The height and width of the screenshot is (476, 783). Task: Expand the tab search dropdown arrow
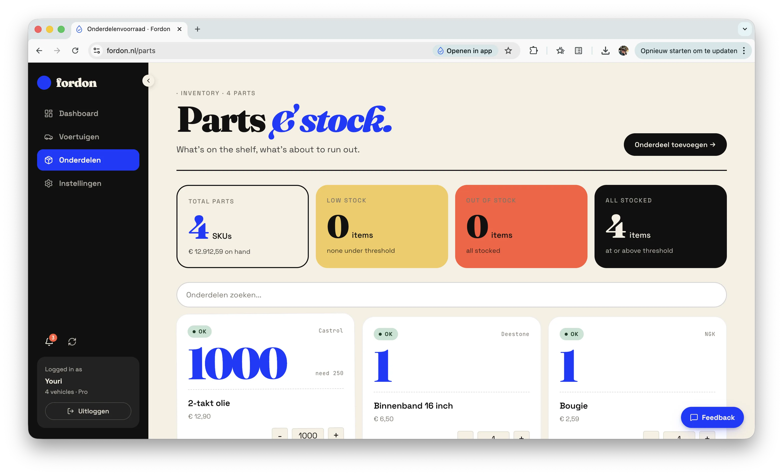click(745, 29)
